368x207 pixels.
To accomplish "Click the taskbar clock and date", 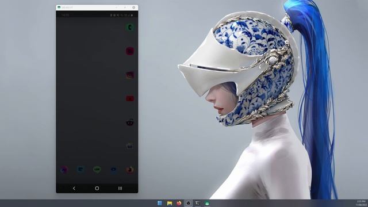I will [361, 203].
